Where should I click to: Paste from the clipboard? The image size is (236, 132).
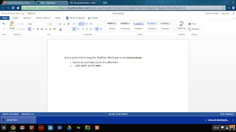12,25
